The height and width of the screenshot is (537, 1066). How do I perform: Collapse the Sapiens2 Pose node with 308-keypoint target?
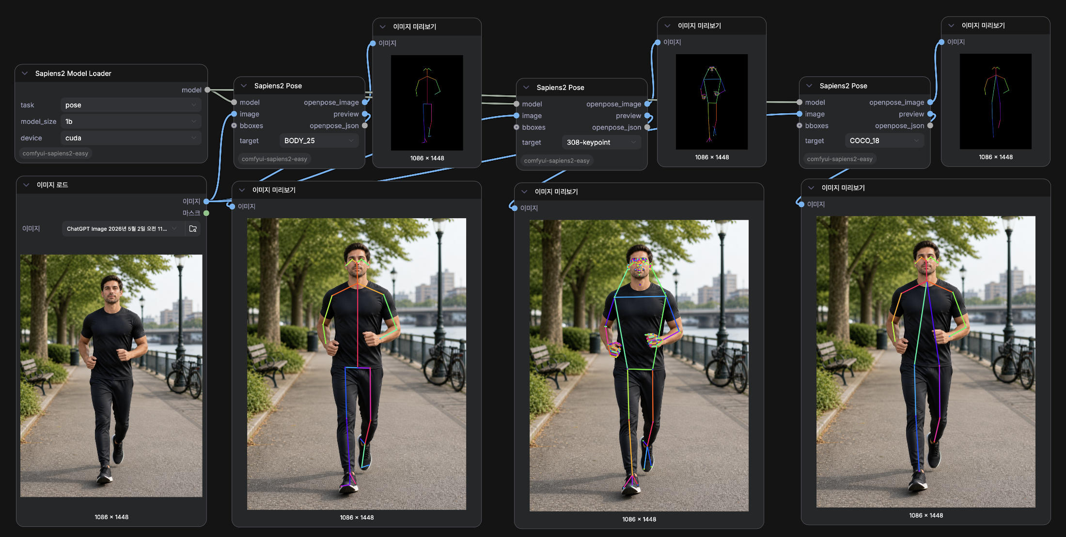(526, 88)
